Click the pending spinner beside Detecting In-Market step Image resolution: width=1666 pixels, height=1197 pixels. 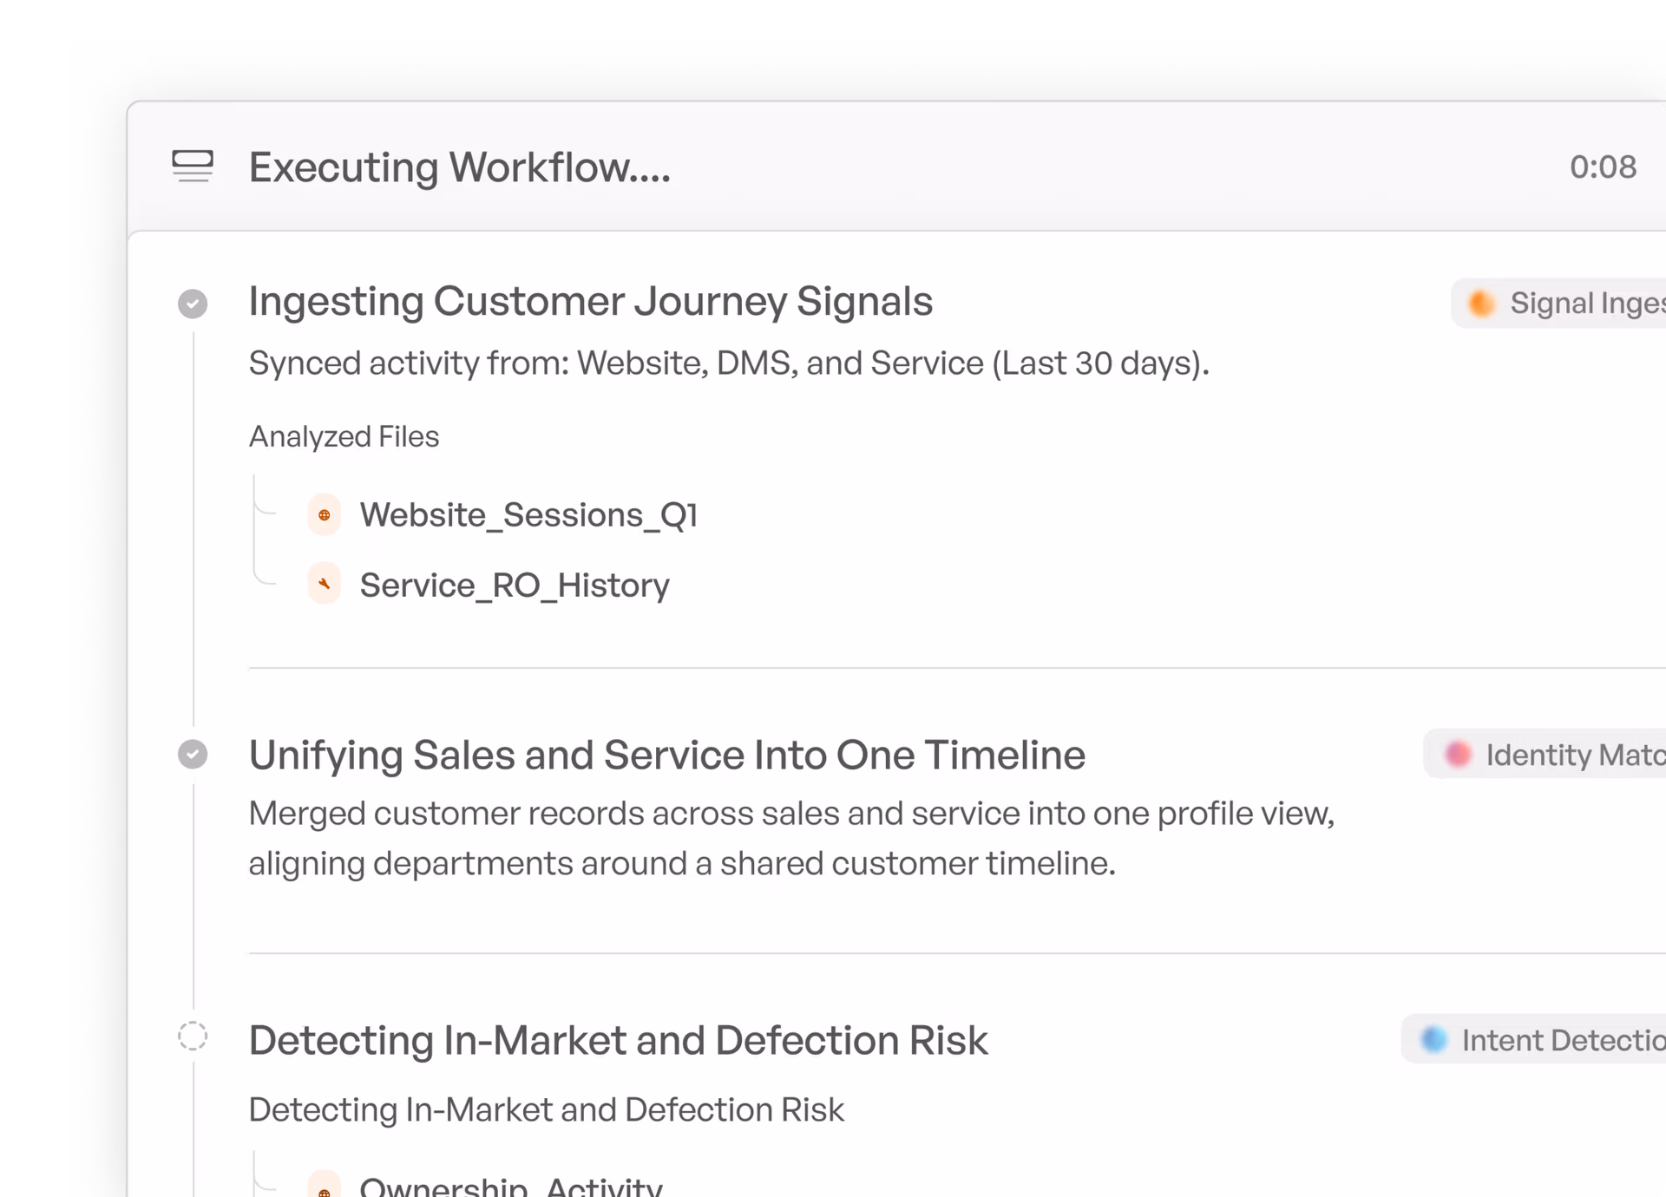point(193,1037)
